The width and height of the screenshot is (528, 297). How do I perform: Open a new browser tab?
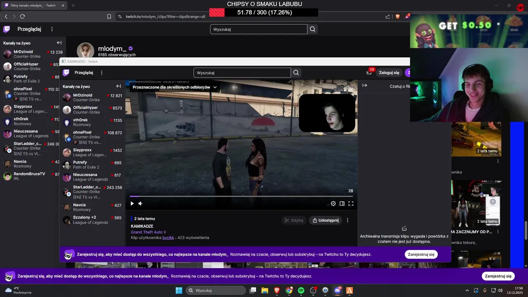pyautogui.click(x=73, y=5)
